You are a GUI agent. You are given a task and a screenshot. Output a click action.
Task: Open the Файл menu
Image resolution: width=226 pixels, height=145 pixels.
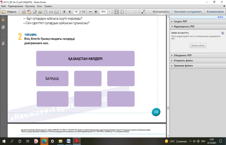tap(4, 6)
